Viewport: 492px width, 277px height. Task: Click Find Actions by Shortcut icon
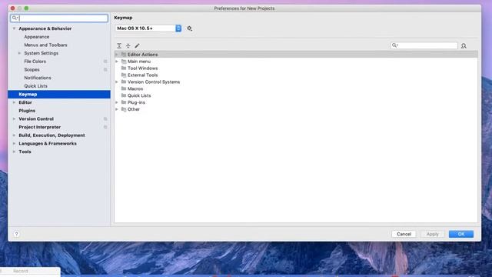point(464,46)
